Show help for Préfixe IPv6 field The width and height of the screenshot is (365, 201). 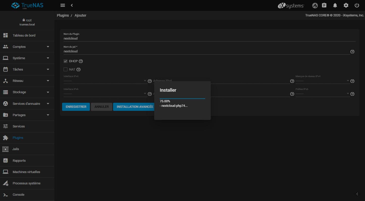coord(352,94)
